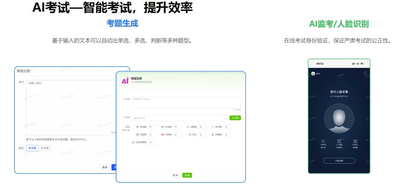
Task: Click the green AI 生成 button
Action: coord(235,118)
